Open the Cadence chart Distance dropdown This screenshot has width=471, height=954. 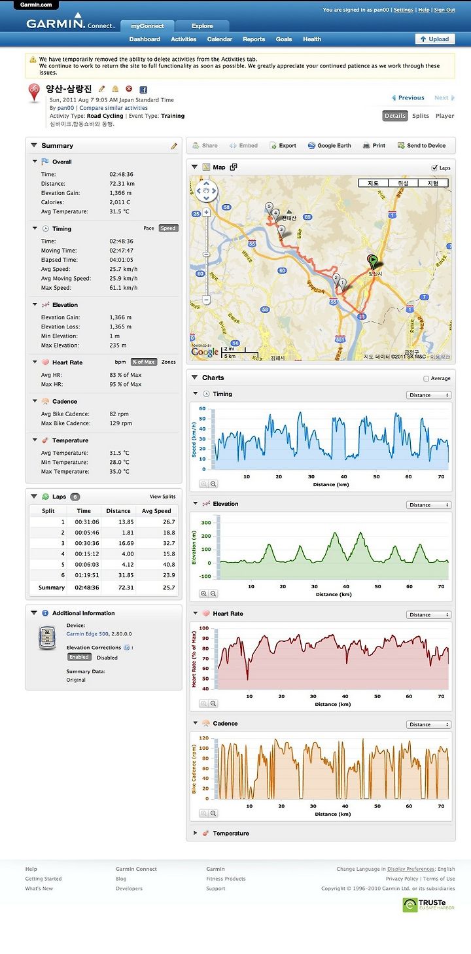click(428, 725)
